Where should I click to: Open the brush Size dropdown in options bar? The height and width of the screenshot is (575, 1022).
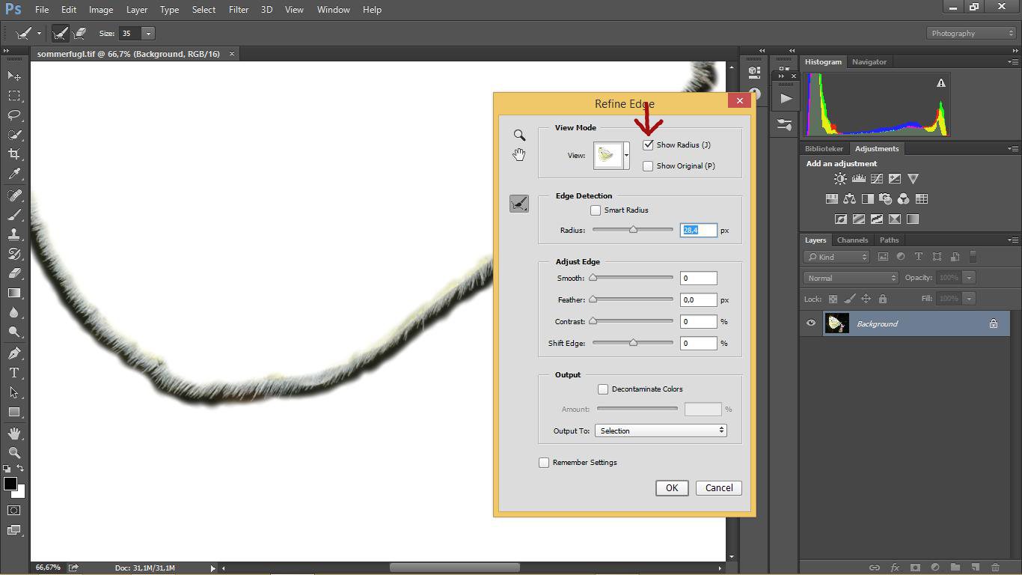click(x=148, y=33)
